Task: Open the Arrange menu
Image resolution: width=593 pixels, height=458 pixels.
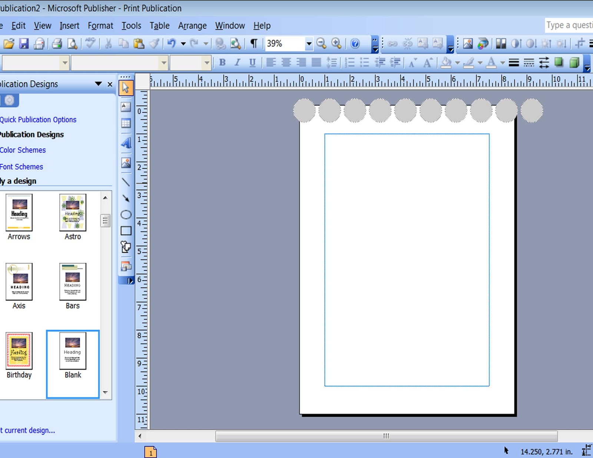Action: 192,26
